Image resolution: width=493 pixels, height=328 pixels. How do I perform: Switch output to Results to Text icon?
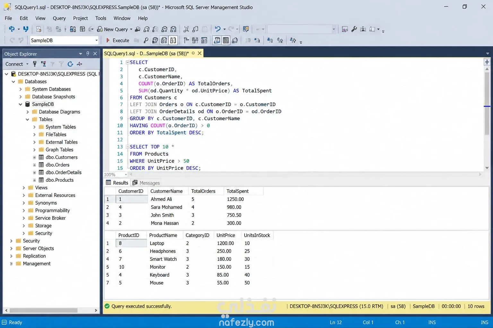217,40
